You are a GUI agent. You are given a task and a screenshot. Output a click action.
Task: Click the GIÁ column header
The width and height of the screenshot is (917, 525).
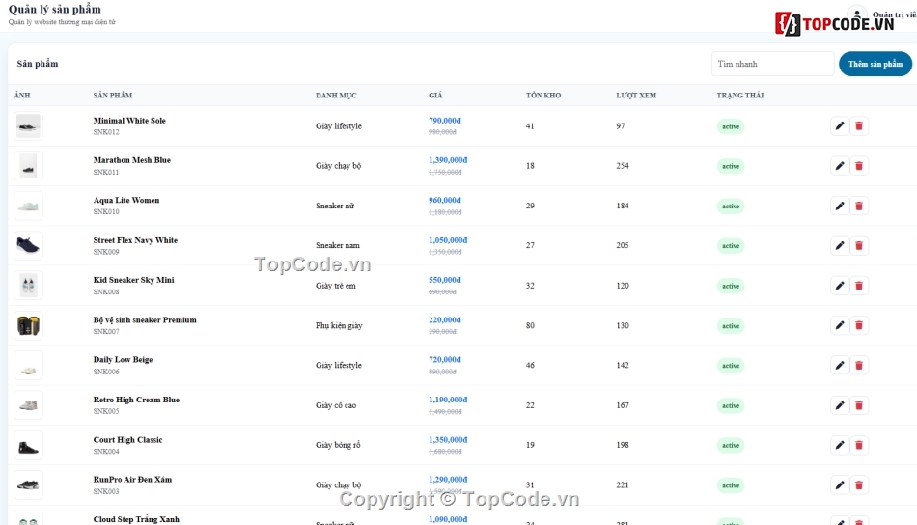(435, 96)
